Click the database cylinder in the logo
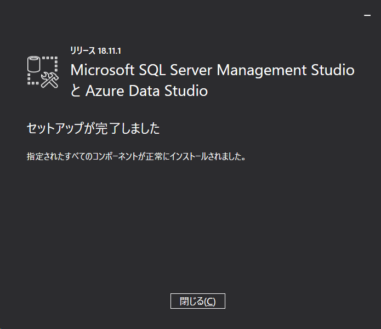Image resolution: width=381 pixels, height=329 pixels. click(34, 64)
